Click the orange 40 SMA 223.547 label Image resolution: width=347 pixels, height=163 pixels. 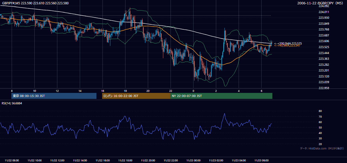point(287,46)
